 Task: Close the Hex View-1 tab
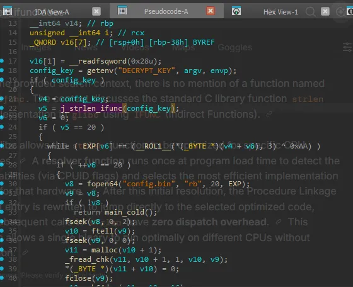coord(325,11)
